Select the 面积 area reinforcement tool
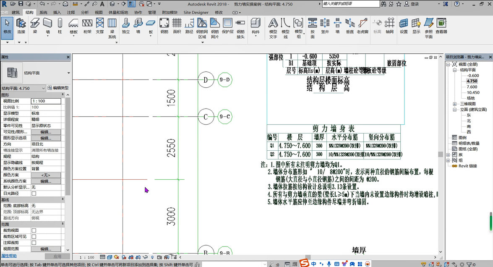Viewport: 493px width, 267px height. pyautogui.click(x=177, y=26)
